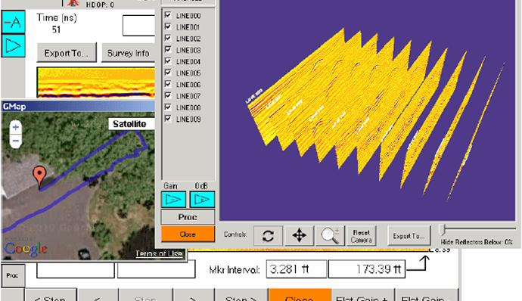Image resolution: width=522 pixels, height=301 pixels.
Task: Zoom out on the GMap
Action: 16,141
